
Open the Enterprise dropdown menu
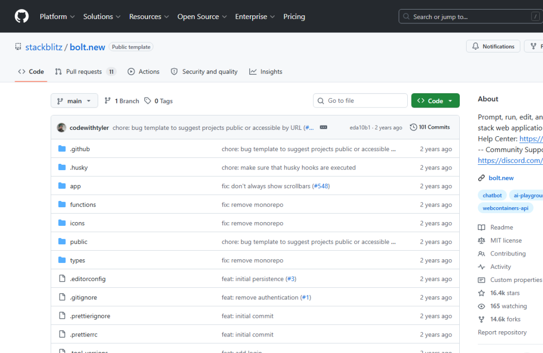tap(255, 16)
